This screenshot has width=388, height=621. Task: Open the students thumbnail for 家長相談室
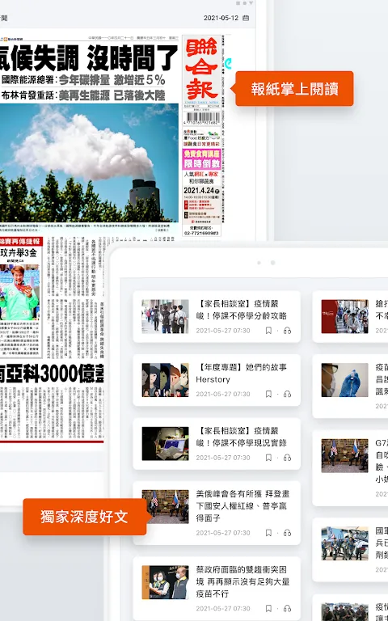click(165, 316)
